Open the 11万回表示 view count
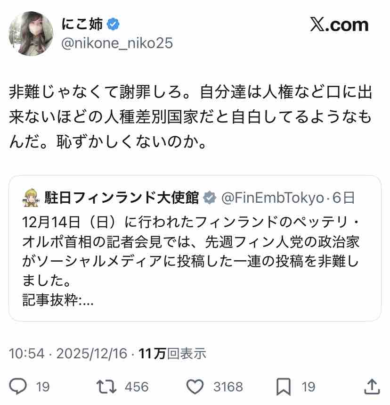The width and height of the screenshot is (390, 405). tap(172, 353)
